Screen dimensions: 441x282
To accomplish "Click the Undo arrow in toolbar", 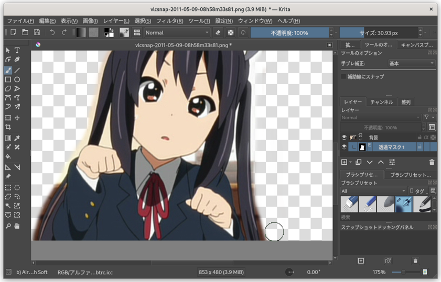I will click(x=52, y=32).
